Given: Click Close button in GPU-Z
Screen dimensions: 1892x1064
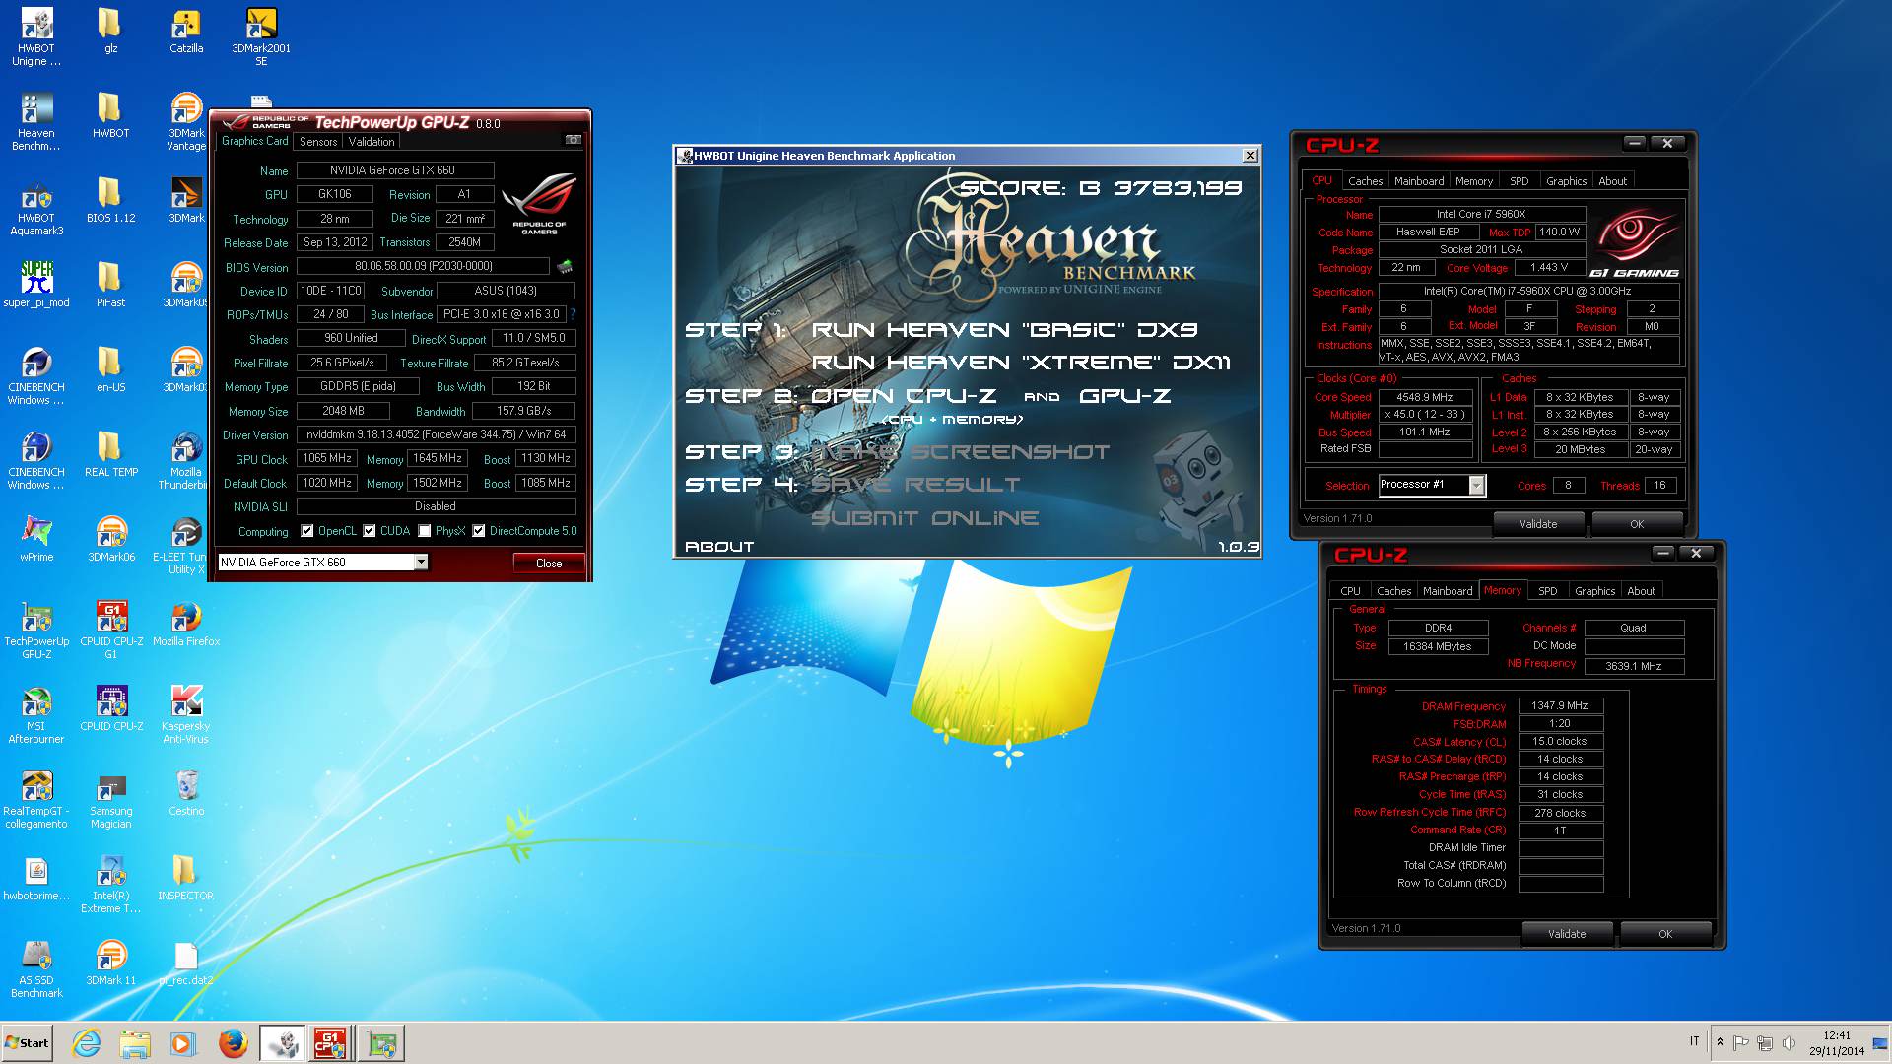Looking at the screenshot, I should 549,564.
